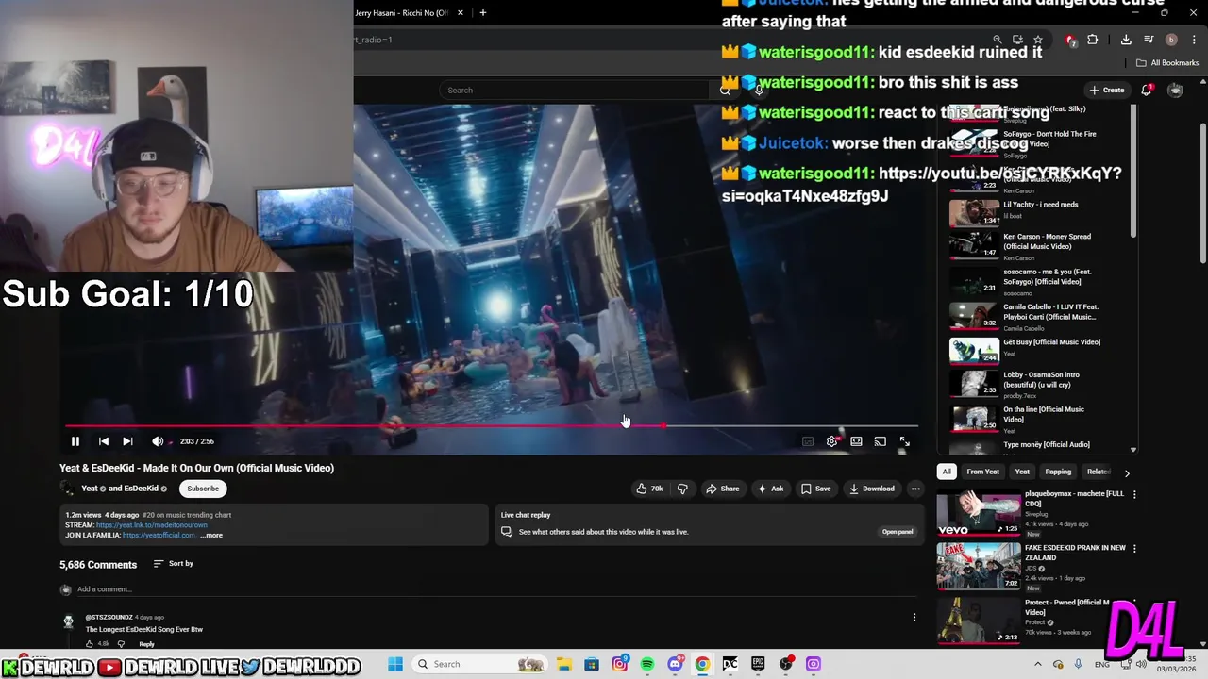The width and height of the screenshot is (1208, 679).
Task: Click the YouTube search box
Action: pyautogui.click(x=574, y=91)
